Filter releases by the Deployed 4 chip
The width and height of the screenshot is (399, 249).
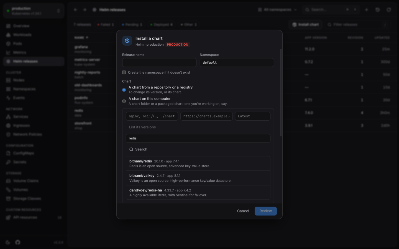162,25
